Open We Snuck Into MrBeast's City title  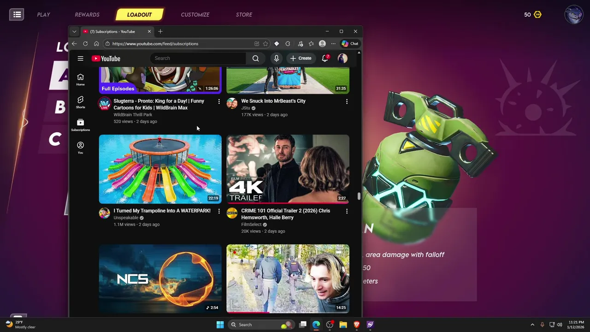coord(273,101)
